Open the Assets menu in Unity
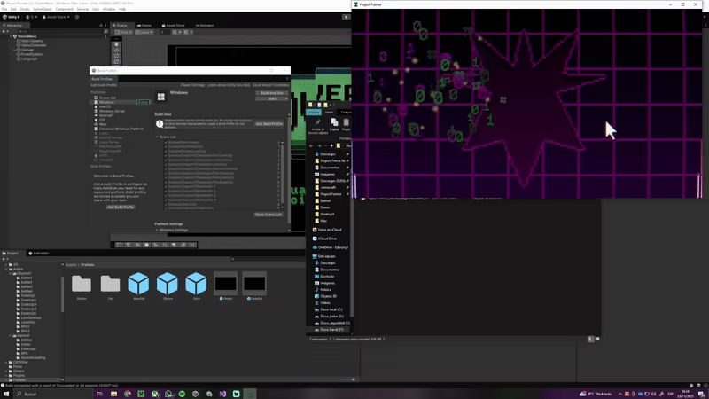709x399 pixels. 25,9
